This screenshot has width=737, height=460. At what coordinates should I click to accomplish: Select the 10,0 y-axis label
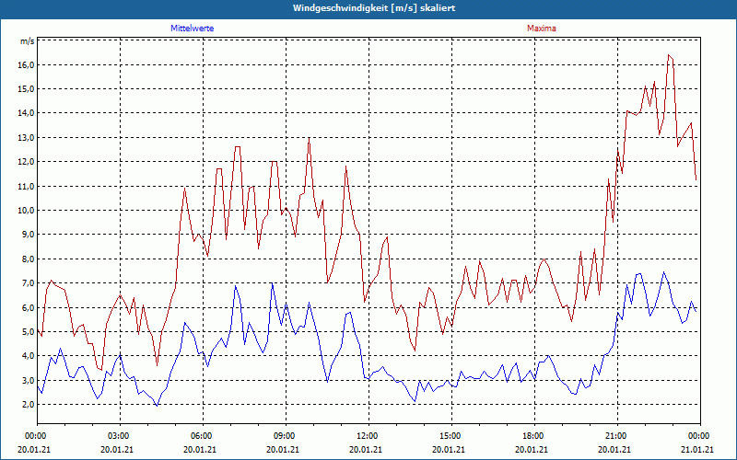(x=27, y=211)
